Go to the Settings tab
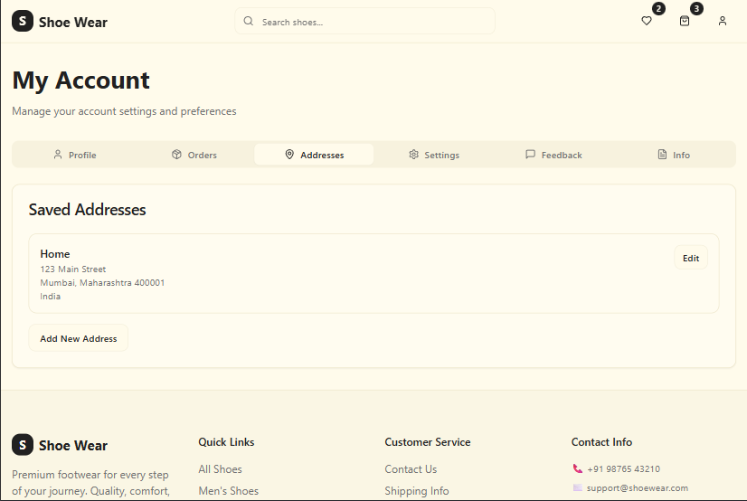The height and width of the screenshot is (501, 747). point(433,155)
